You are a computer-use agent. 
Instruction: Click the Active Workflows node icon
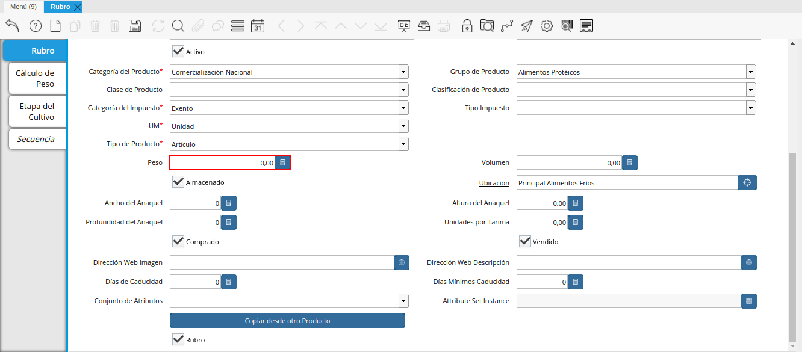pyautogui.click(x=507, y=26)
